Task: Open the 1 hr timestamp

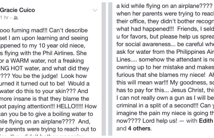Action: (4, 17)
